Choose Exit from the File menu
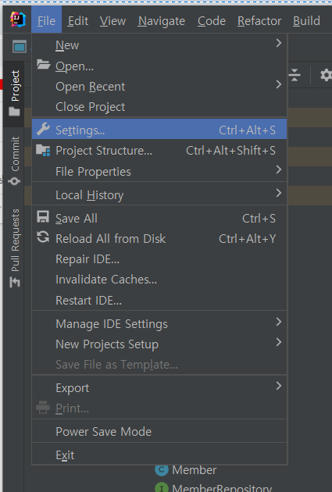Image resolution: width=332 pixels, height=492 pixels. (159, 455)
